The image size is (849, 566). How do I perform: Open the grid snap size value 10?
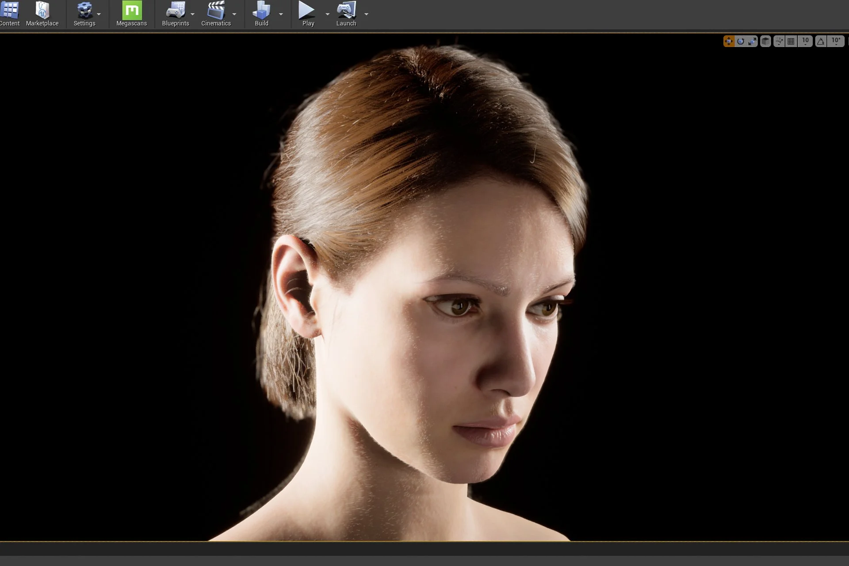[x=805, y=42]
